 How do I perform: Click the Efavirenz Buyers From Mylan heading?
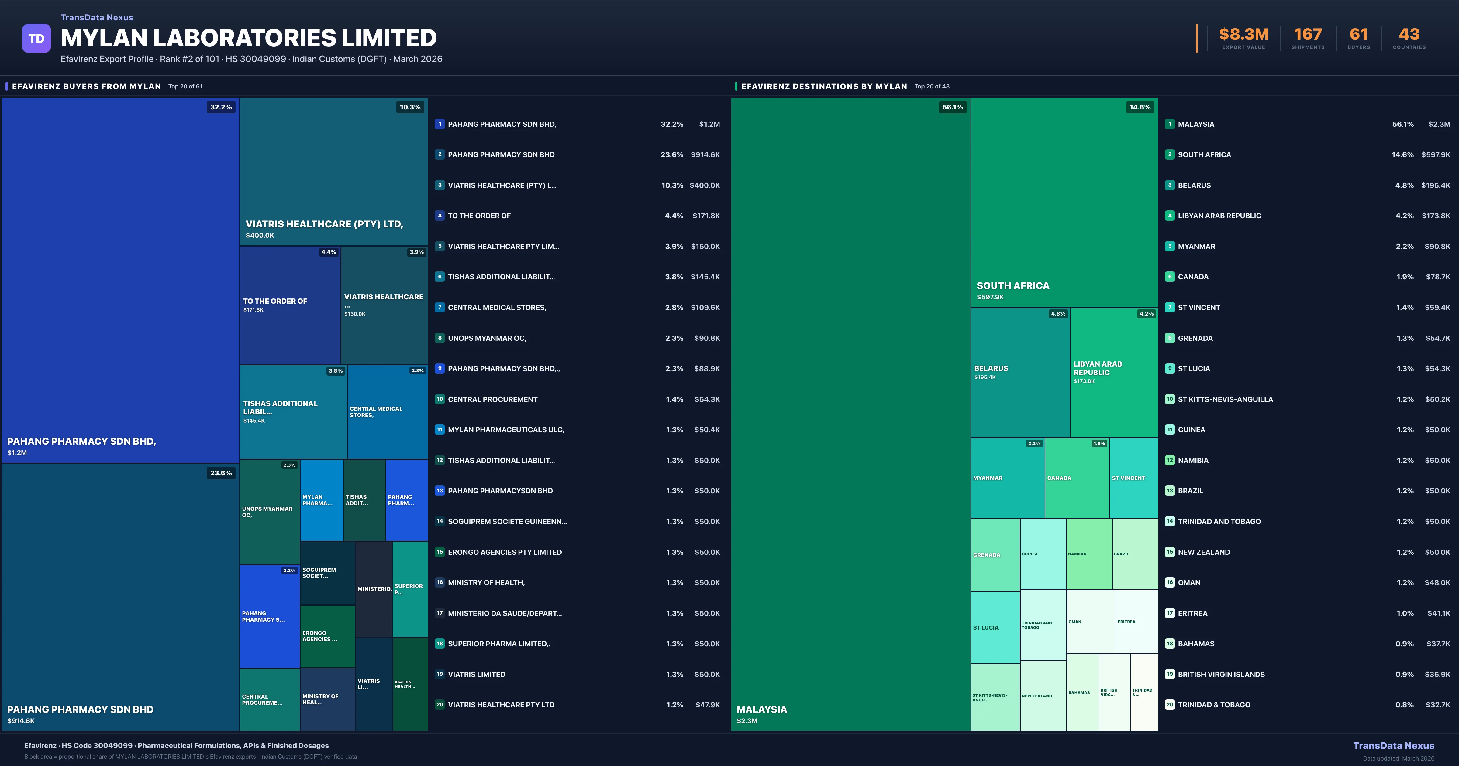[87, 86]
